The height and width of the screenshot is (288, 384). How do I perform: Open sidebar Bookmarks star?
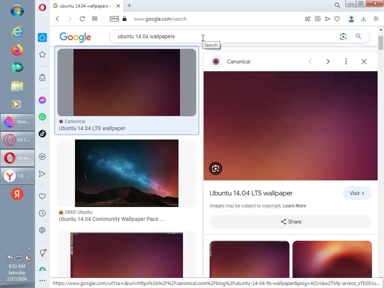42,54
